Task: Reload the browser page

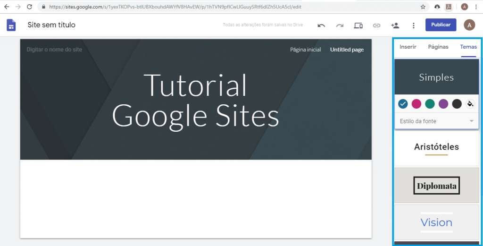Action: (x=30, y=7)
